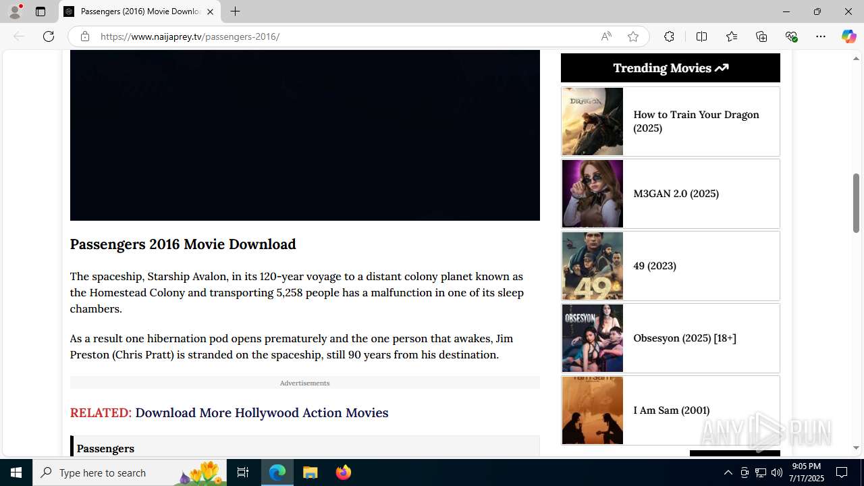Open Download More Hollywood Action Movies link
864x486 pixels.
pos(262,412)
